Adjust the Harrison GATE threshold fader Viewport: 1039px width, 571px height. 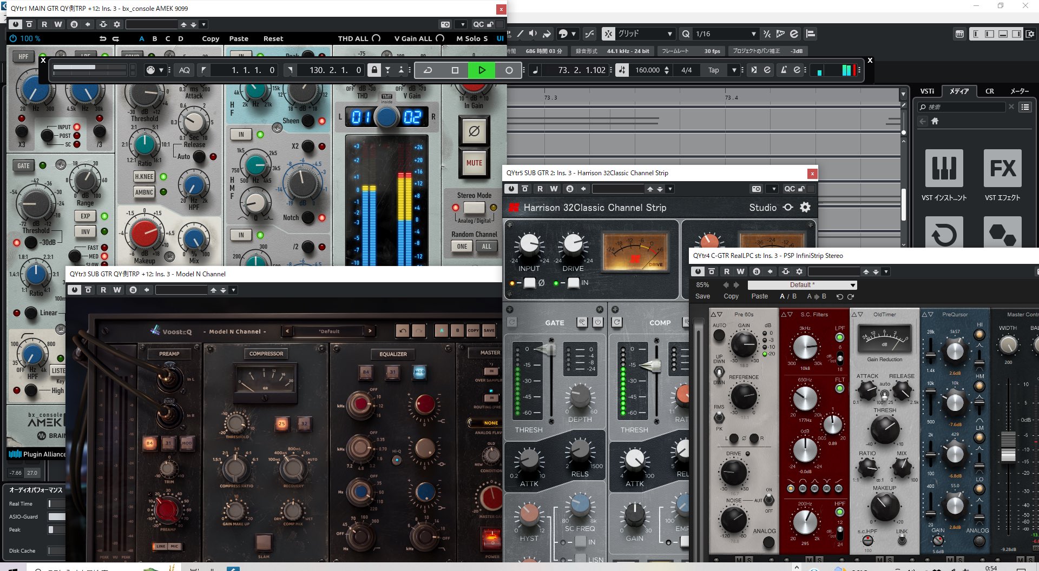pyautogui.click(x=547, y=349)
